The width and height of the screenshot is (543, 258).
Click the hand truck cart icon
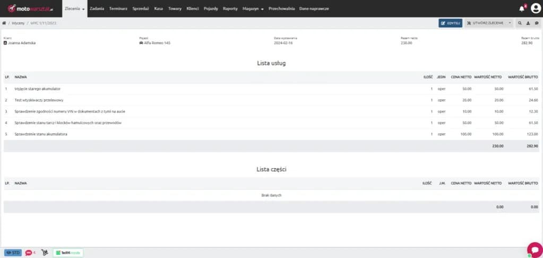pyautogui.click(x=45, y=253)
